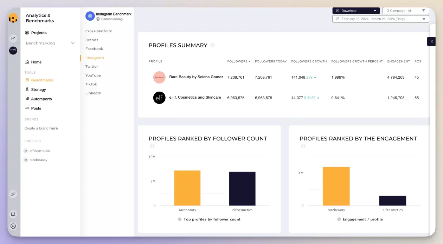The image size is (443, 244).
Task: Switch to YouTube benchmark
Action: [93, 75]
